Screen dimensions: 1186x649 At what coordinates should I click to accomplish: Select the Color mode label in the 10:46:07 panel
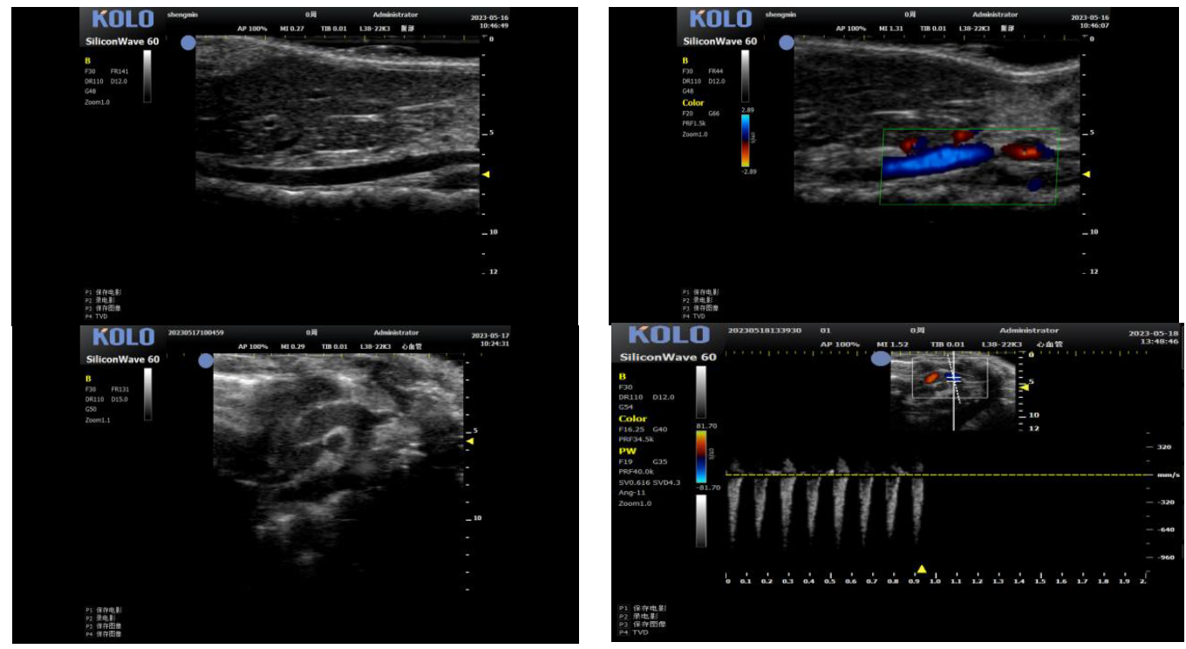693,103
